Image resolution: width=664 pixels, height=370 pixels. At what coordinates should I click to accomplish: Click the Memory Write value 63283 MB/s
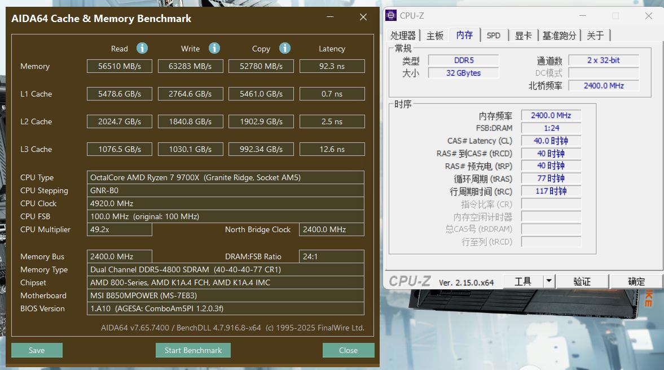tap(190, 66)
